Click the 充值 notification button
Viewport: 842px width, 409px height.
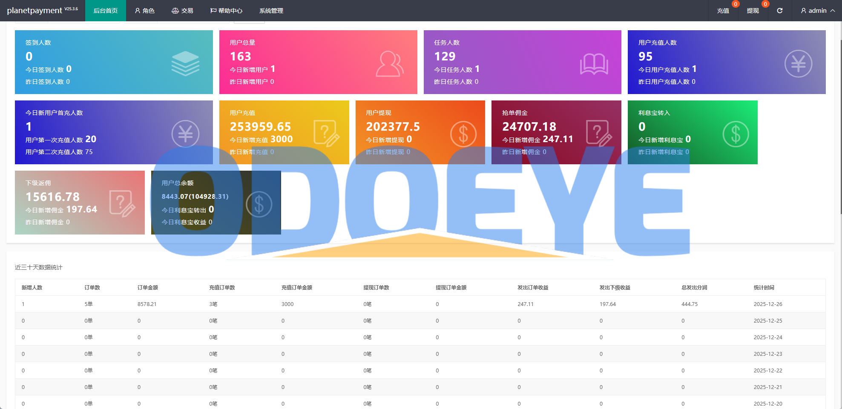point(723,11)
